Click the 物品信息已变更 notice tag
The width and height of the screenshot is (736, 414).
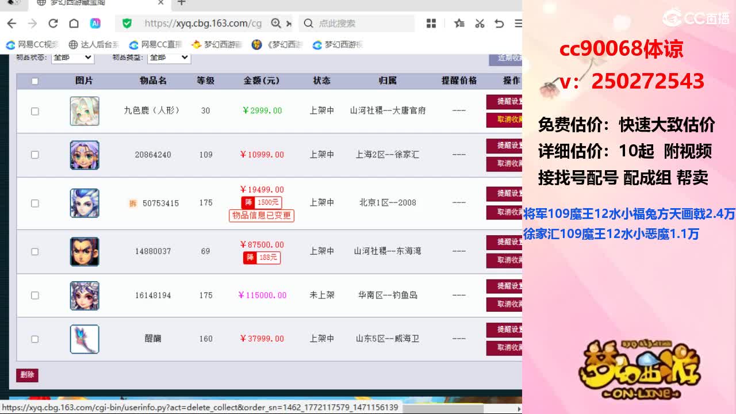point(262,216)
